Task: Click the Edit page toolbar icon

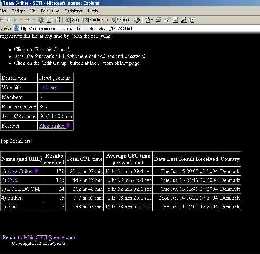Action: coord(167,20)
